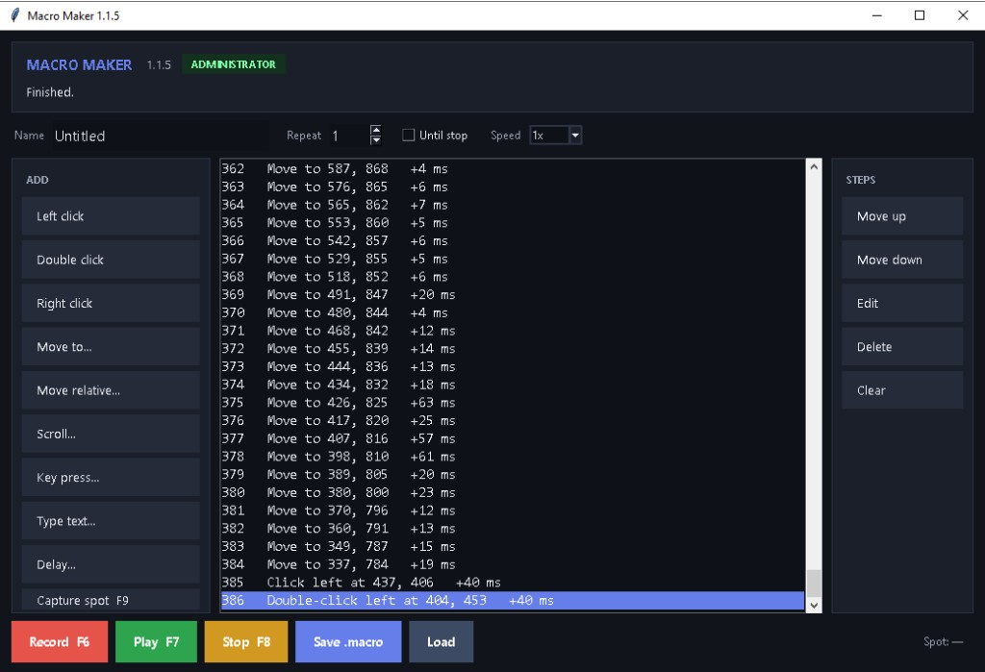Screen dimensions: 985x672
Task: Click the Name field showing Untitled
Action: 159,136
